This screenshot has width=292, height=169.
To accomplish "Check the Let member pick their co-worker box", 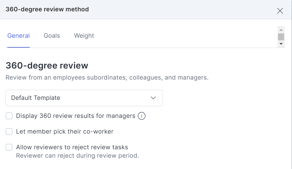I will (9, 132).
